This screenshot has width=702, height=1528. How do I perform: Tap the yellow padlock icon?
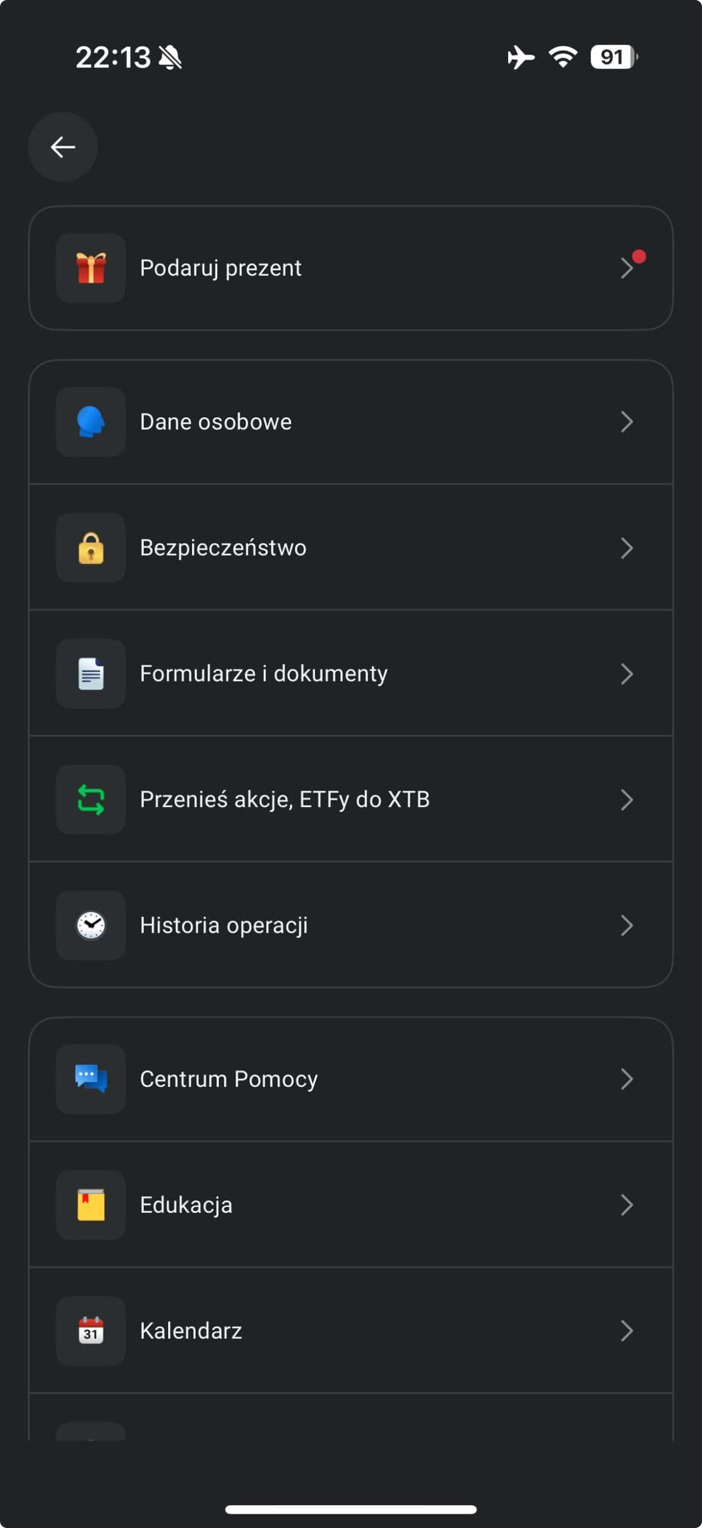(x=91, y=548)
